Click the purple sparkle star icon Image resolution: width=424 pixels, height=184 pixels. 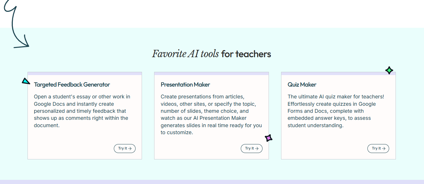coord(269,138)
